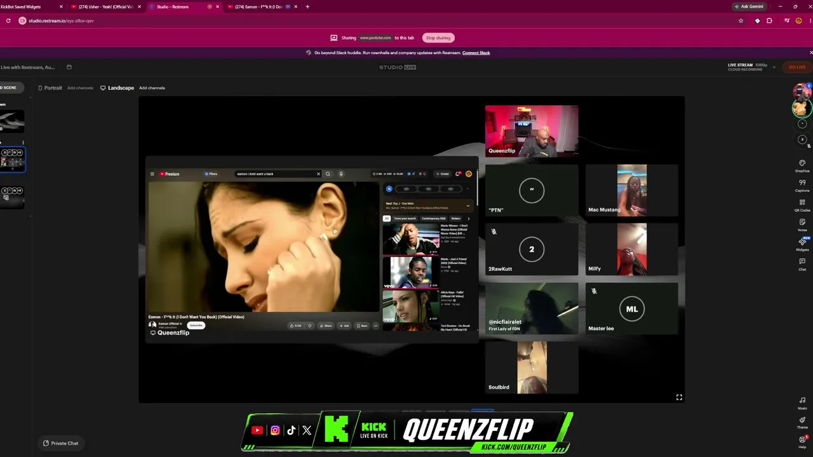Click the extension icon left of the puzzle icon

click(x=757, y=20)
